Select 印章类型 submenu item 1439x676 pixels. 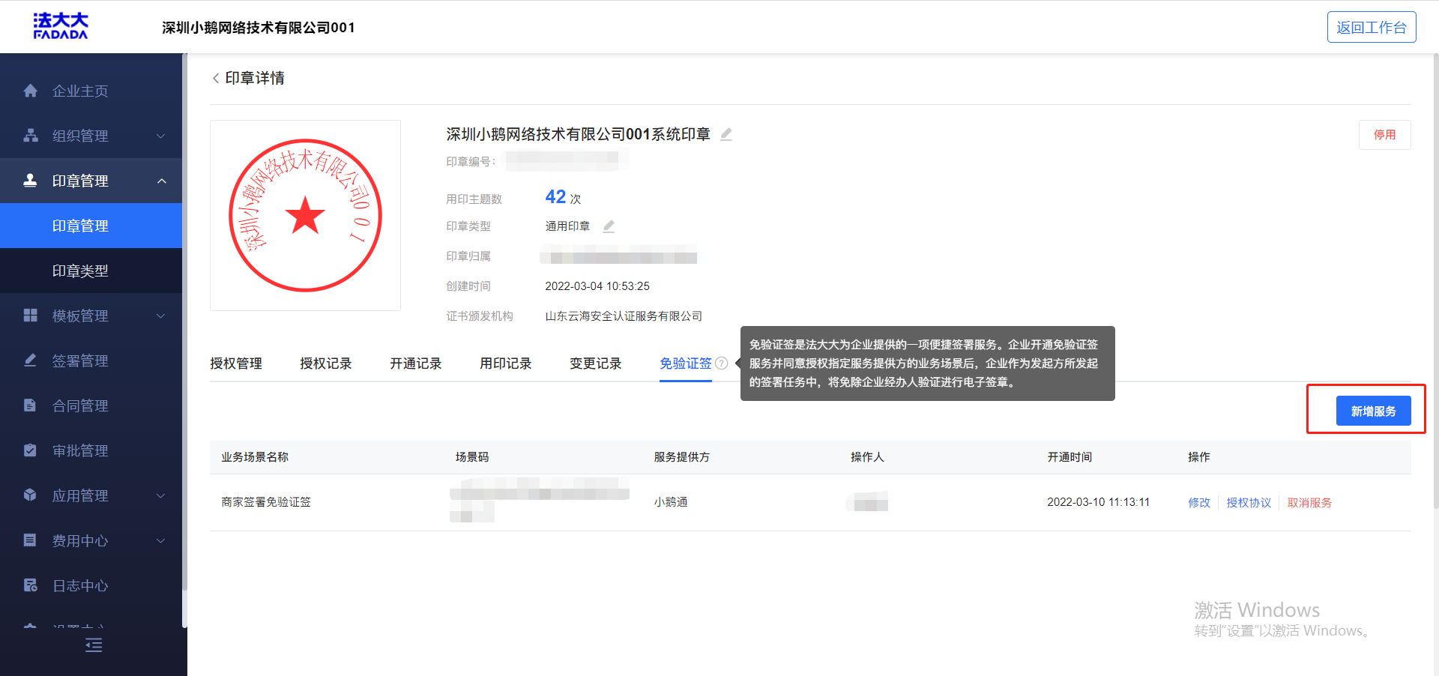91,271
